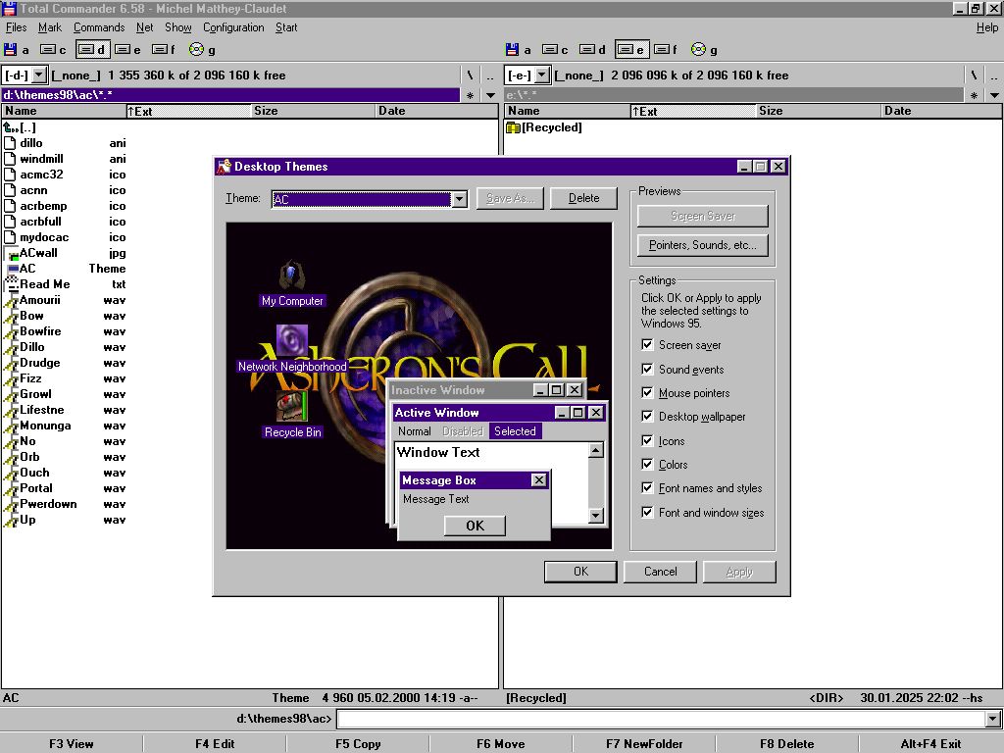Screen dimensions: 1004x753
Task: Select the [Recycled] folder icon in right panel
Action: 513,127
